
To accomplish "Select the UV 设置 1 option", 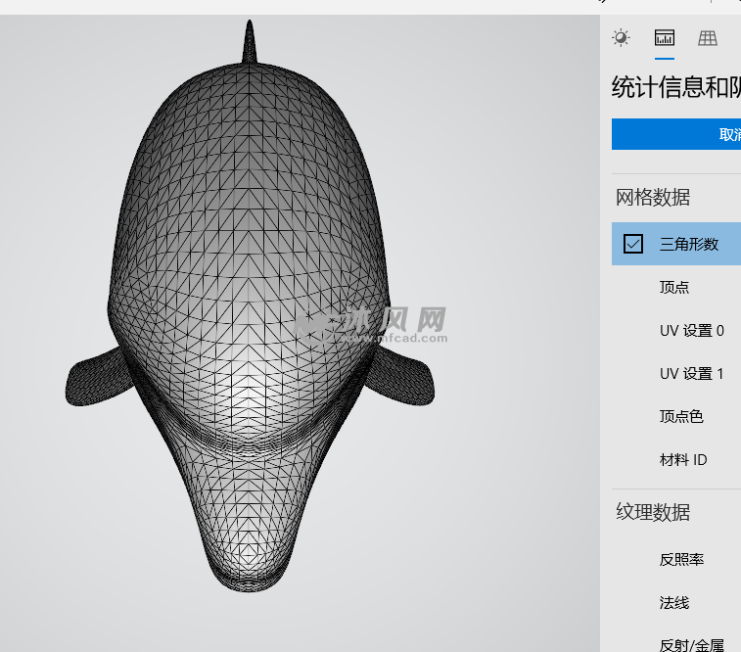I will pyautogui.click(x=691, y=373).
